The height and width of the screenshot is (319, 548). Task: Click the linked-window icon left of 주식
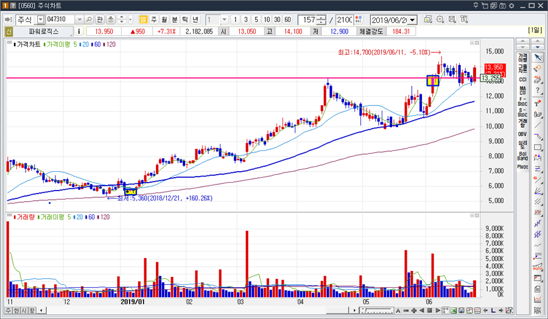(x=9, y=19)
